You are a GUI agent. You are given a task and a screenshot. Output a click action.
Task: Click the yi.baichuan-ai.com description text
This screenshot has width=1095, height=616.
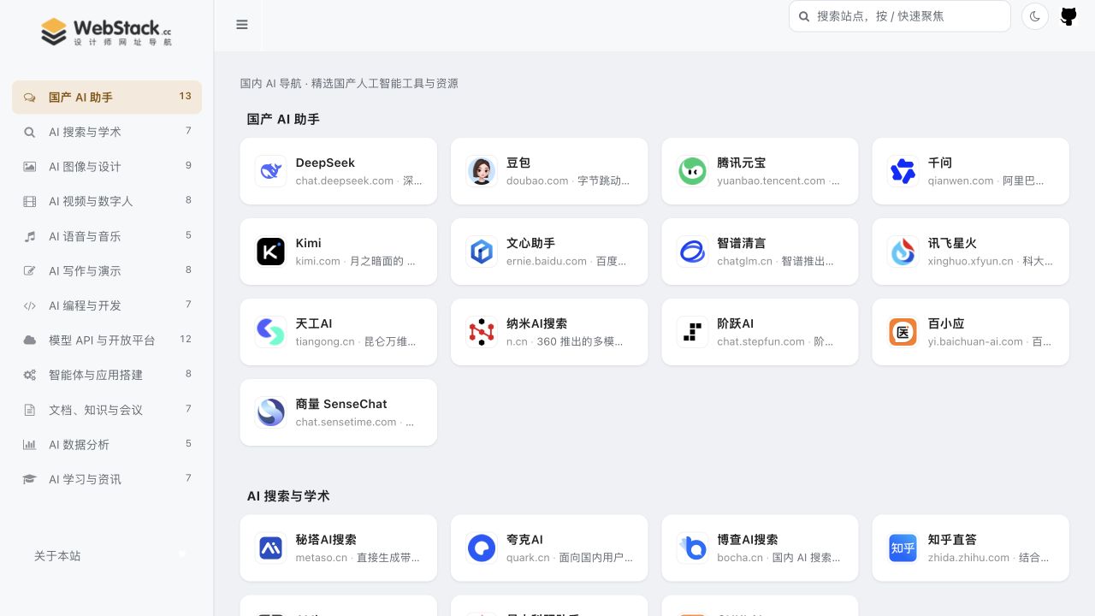[991, 341]
